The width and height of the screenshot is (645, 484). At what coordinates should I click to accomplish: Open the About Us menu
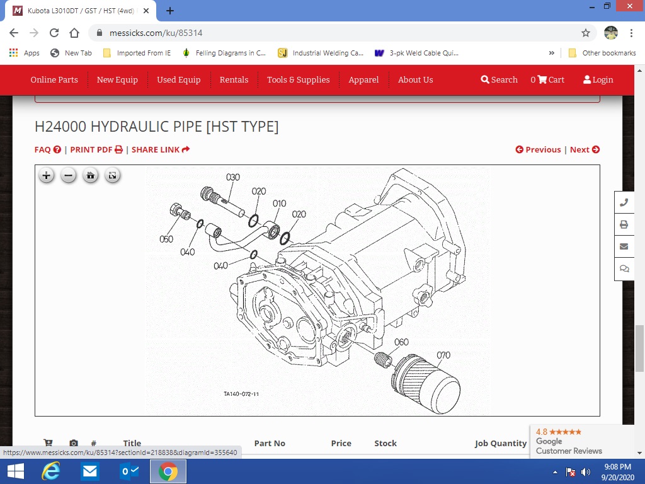416,80
